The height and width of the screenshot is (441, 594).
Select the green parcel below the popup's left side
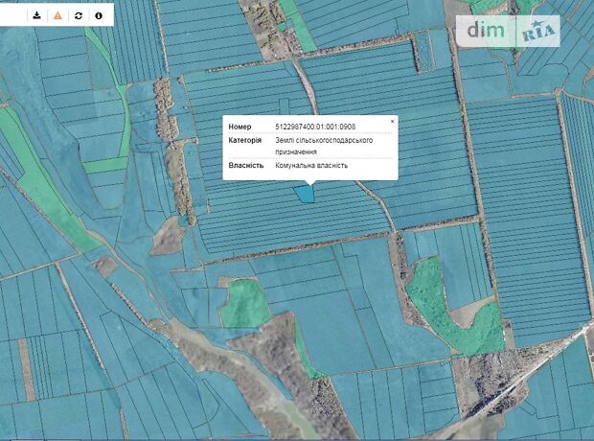coord(246,303)
